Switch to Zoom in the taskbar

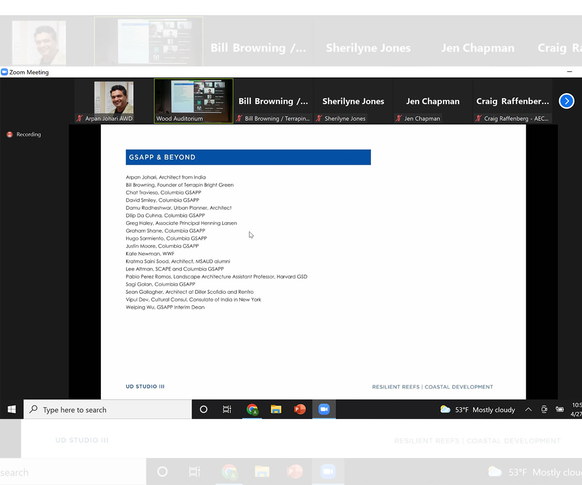324,409
